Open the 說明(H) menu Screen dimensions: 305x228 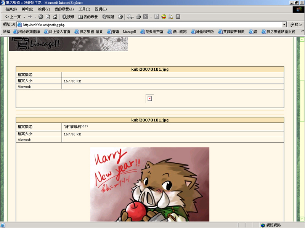coord(101,9)
